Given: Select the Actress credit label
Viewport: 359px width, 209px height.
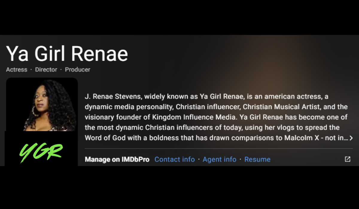Looking at the screenshot, I should (x=16, y=70).
